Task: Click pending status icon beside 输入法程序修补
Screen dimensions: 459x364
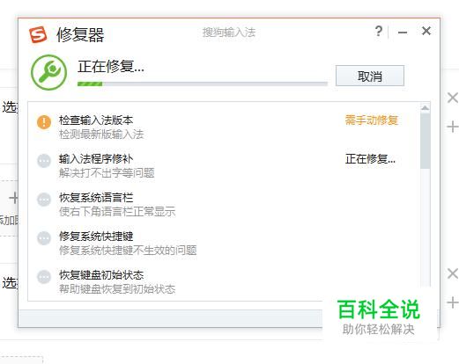Action: click(44, 161)
